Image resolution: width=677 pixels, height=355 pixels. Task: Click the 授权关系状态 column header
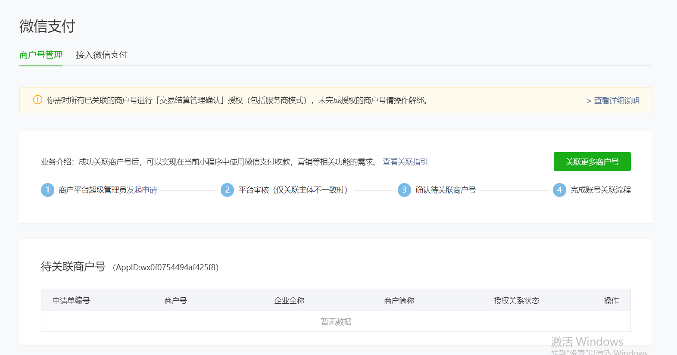click(x=516, y=300)
